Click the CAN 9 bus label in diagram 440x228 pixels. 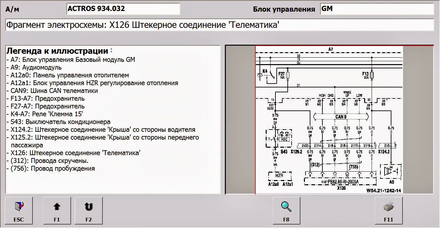point(341,117)
